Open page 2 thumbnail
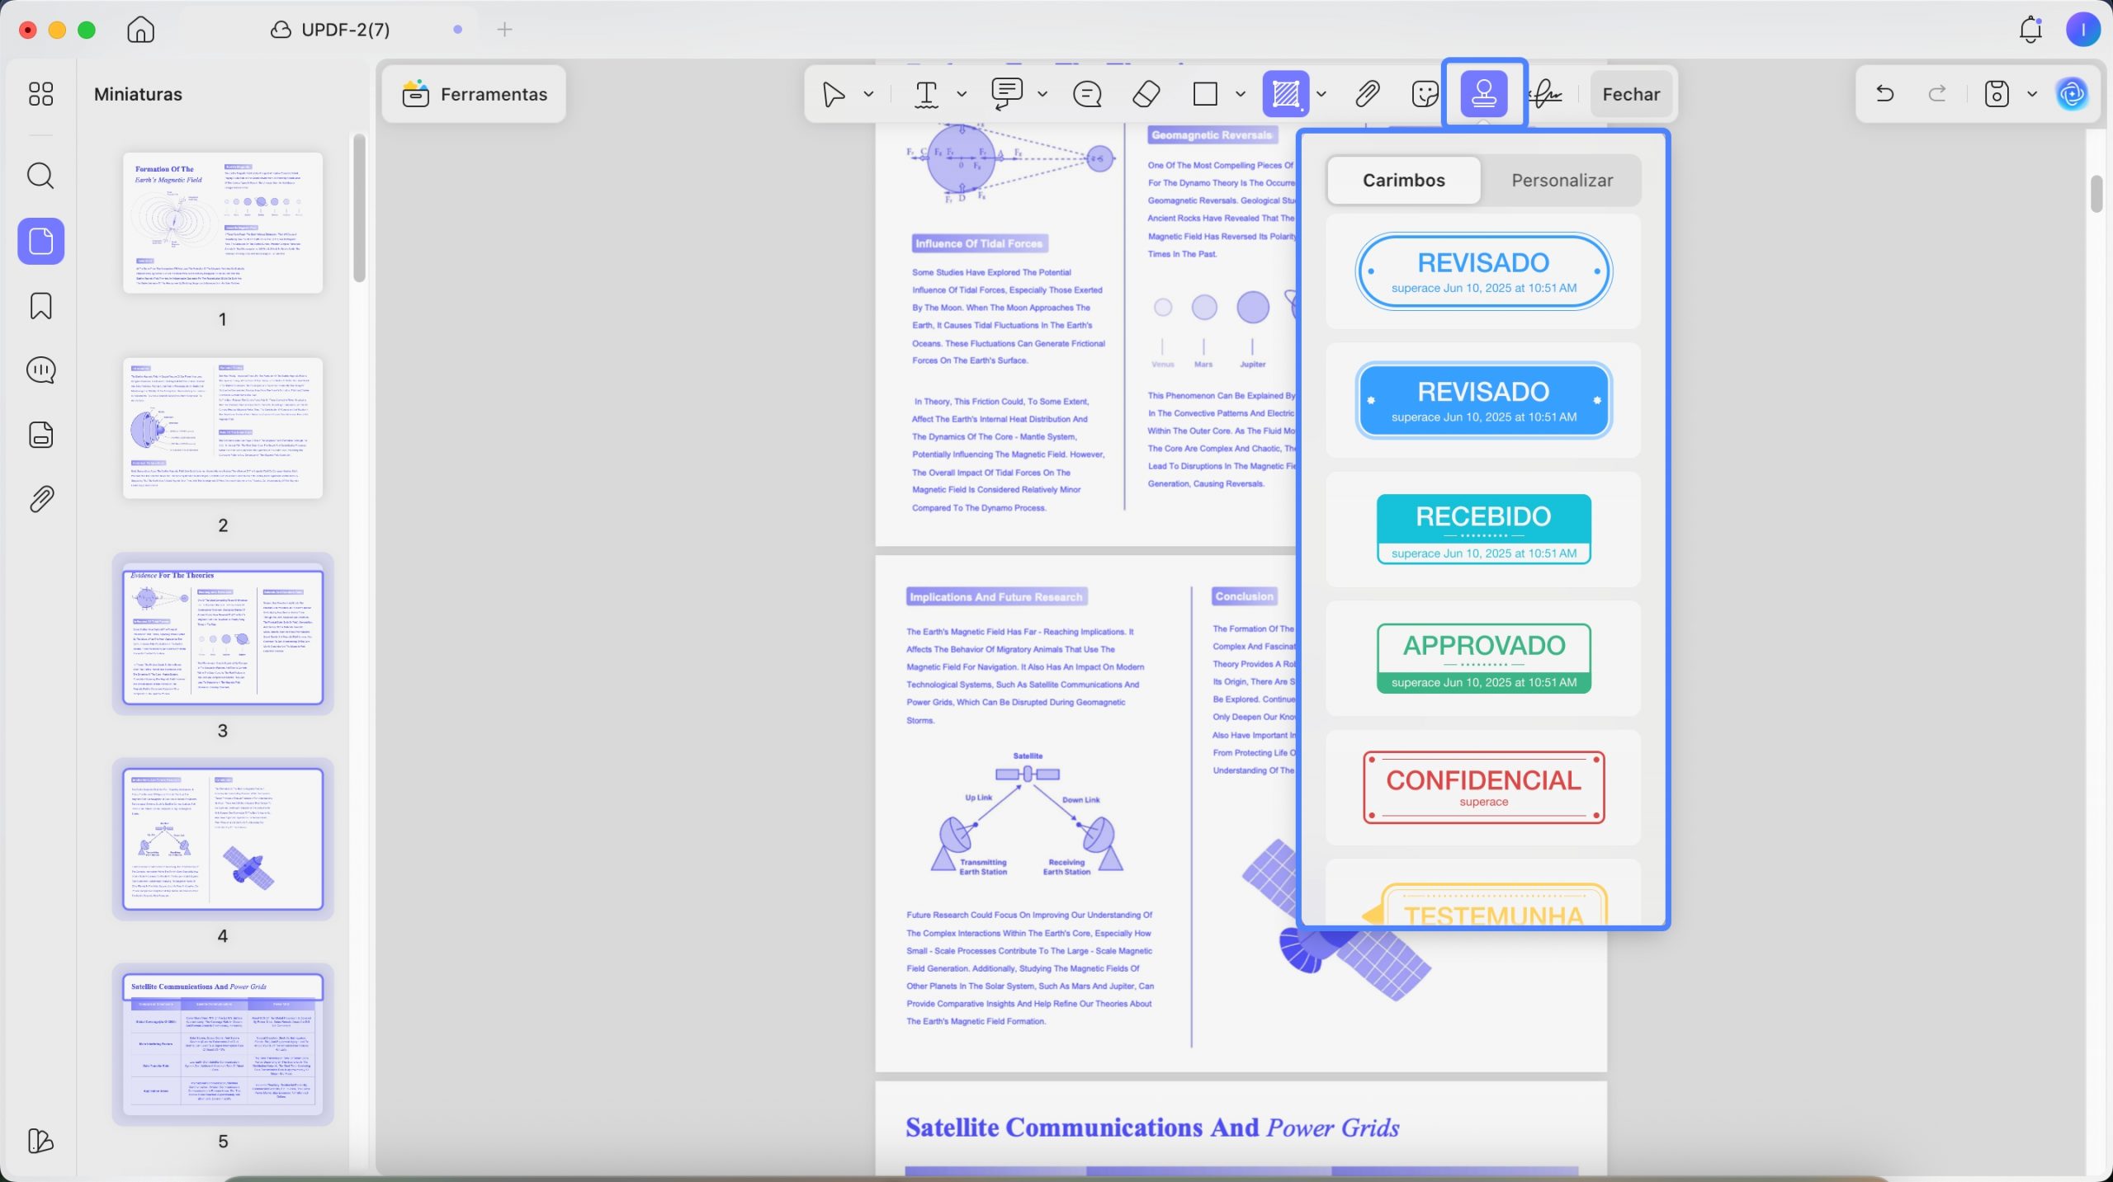Image resolution: width=2113 pixels, height=1182 pixels. tap(223, 428)
